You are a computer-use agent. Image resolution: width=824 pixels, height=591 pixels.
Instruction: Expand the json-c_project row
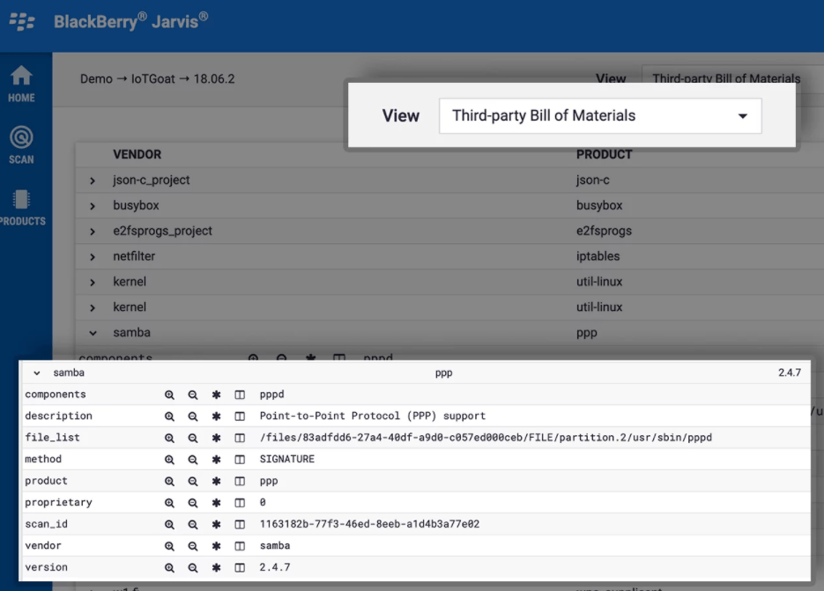pos(93,181)
